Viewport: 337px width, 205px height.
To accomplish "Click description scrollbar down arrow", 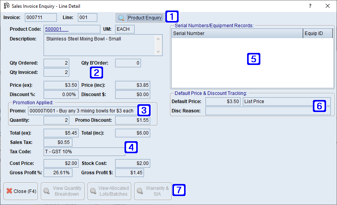I will pyautogui.click(x=158, y=52).
